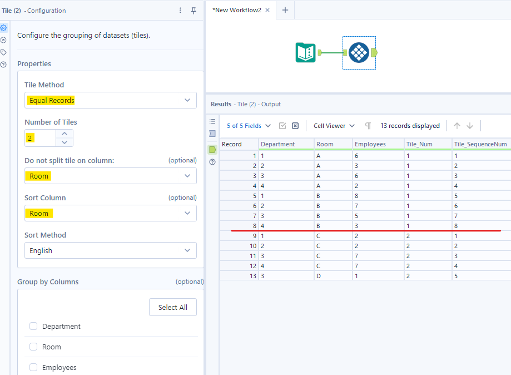
Task: Clear all selected fields in Results toolbar
Action: click(x=295, y=126)
